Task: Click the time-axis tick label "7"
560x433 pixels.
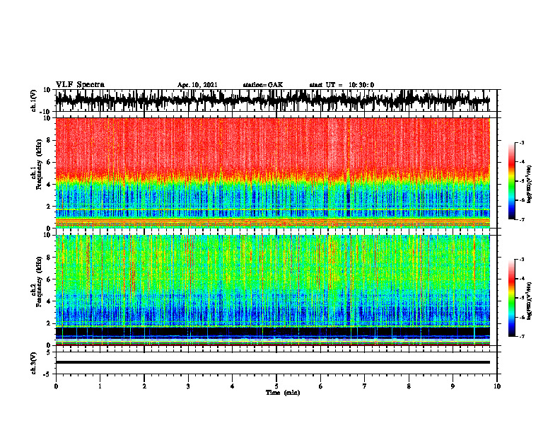Action: (x=365, y=386)
